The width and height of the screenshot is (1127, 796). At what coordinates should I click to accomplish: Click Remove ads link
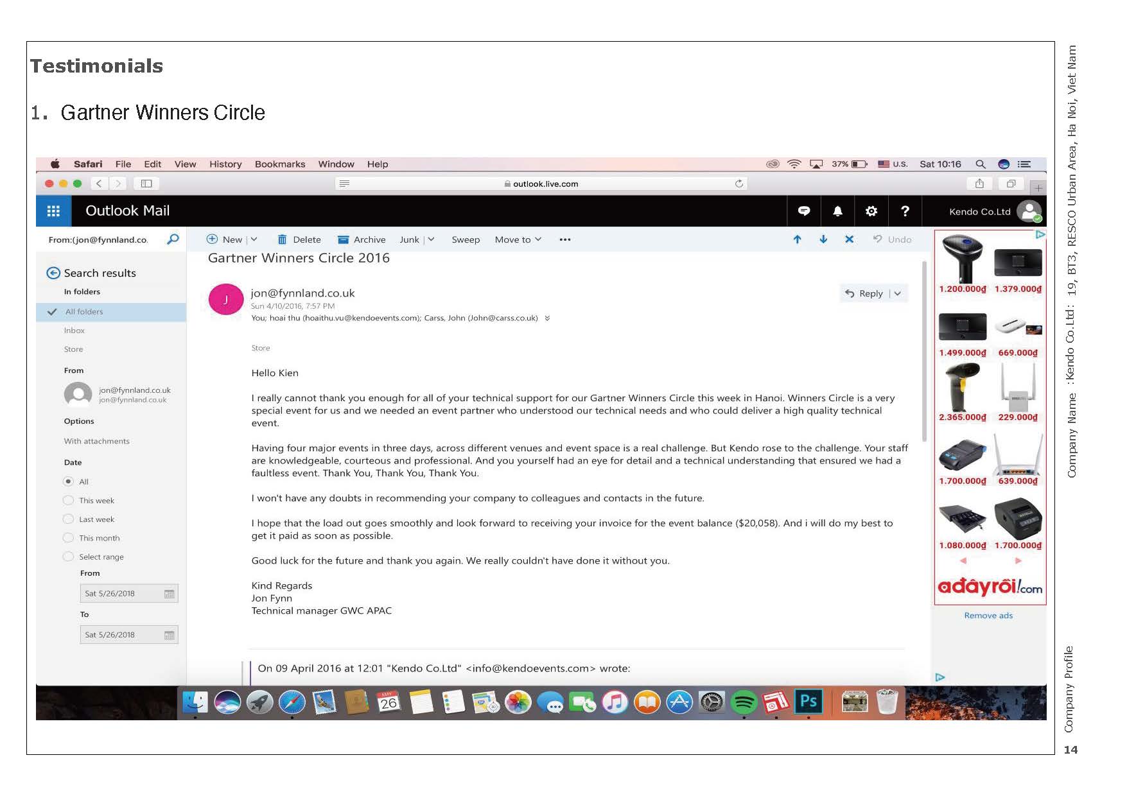point(988,616)
